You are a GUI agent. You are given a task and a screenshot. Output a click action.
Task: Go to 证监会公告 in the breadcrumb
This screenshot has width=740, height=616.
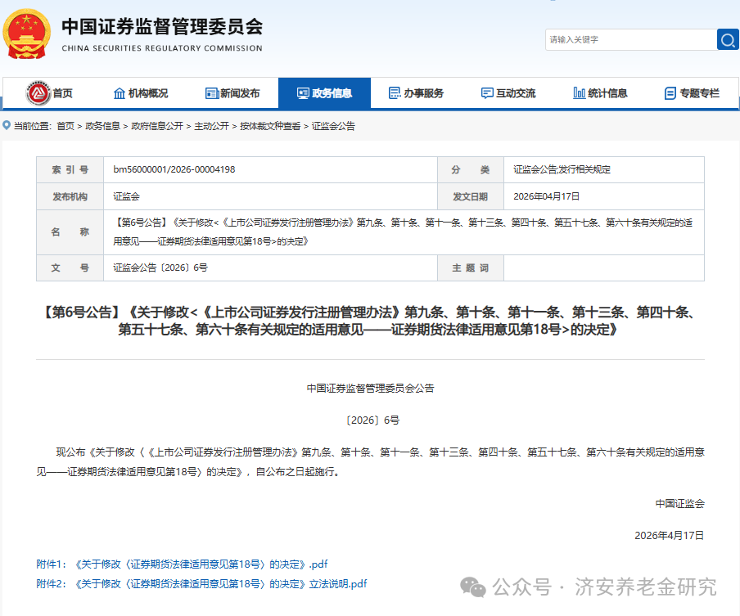point(333,126)
